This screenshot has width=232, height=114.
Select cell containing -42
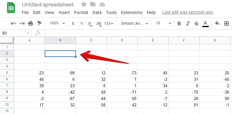(x=60, y=92)
